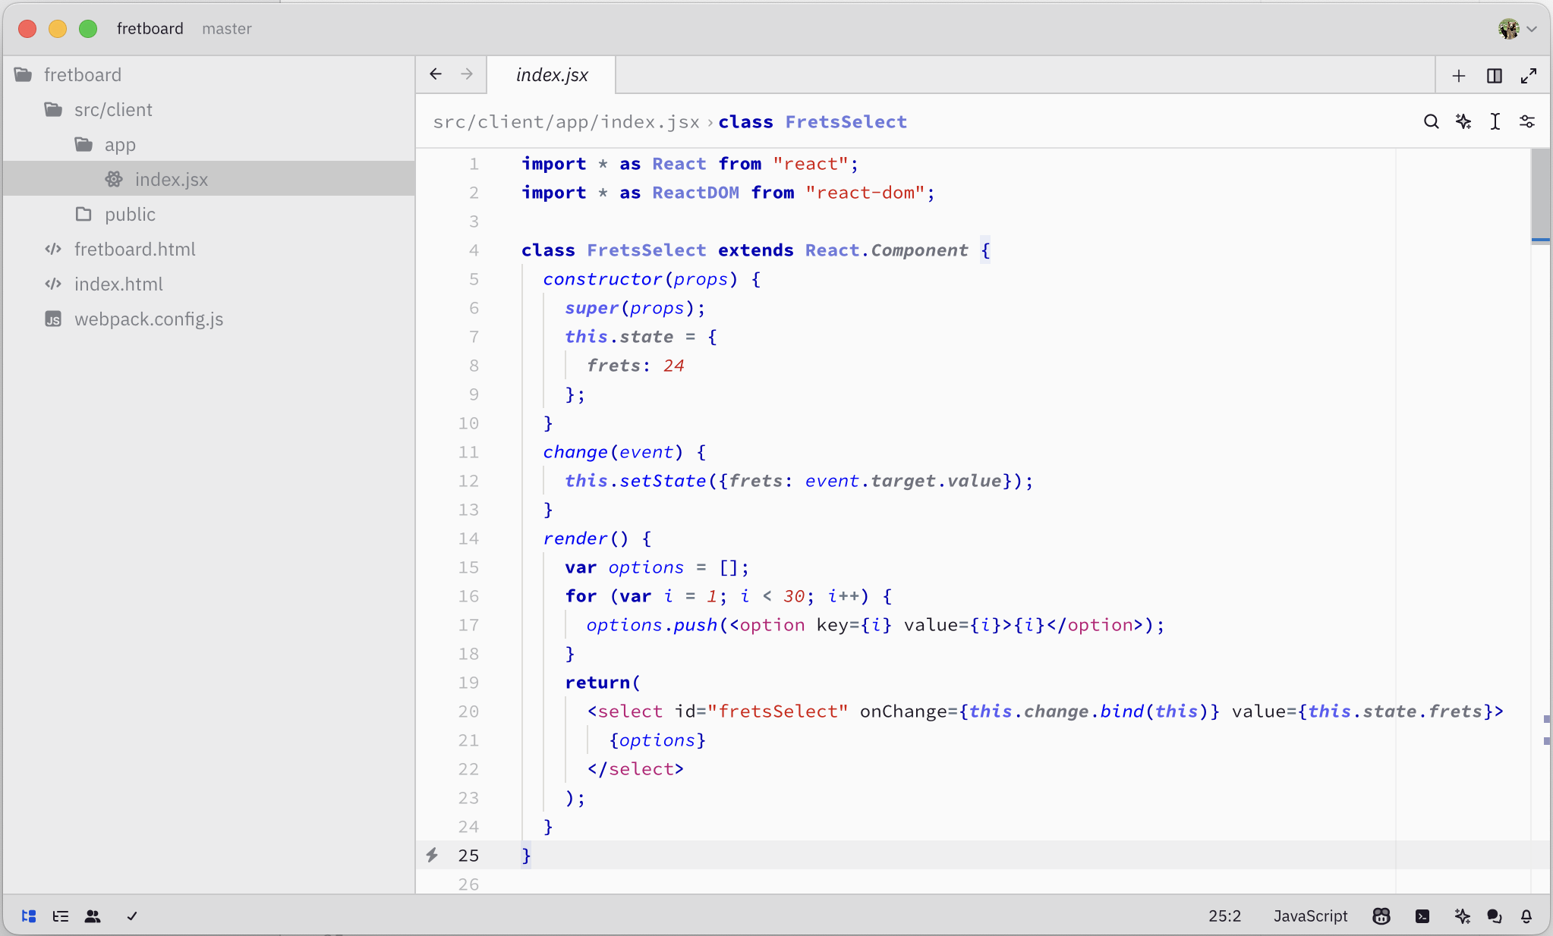Open a new tab with plus icon
The width and height of the screenshot is (1553, 936).
tap(1459, 76)
